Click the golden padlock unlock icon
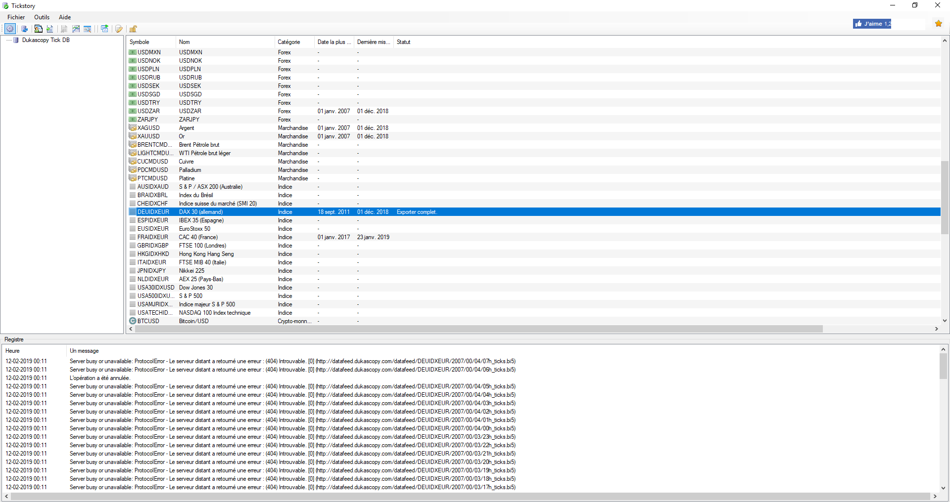Screen dimensions: 950x502 (x=133, y=29)
